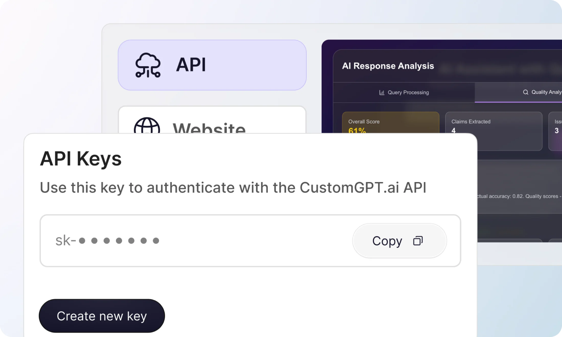Switch to the Query Processing tab

[404, 92]
